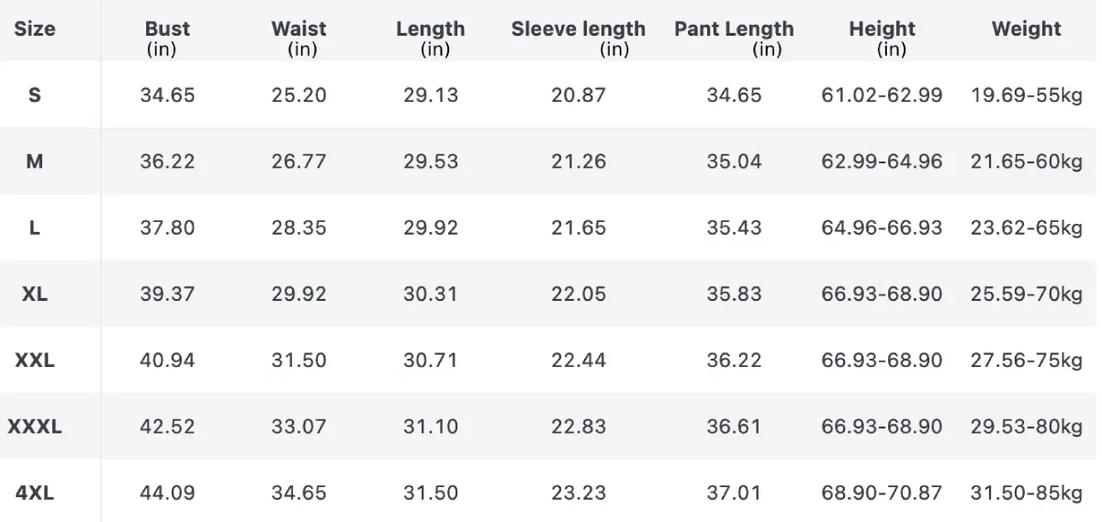Select height range 68.90-70.87
Viewport: 1102px width, 522px height.
pos(882,493)
